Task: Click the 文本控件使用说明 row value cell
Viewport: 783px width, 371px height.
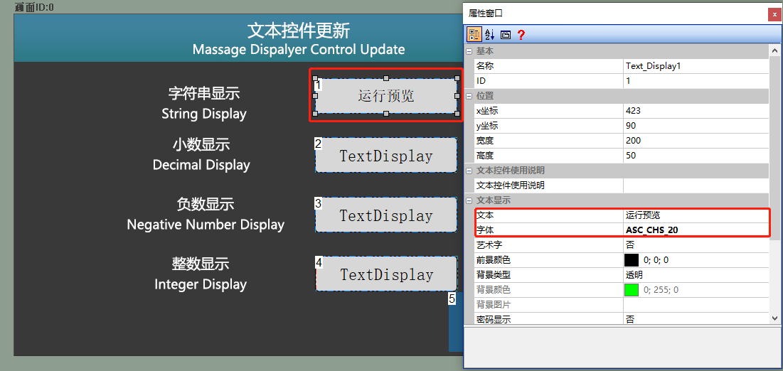Action: [x=696, y=185]
